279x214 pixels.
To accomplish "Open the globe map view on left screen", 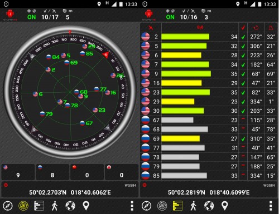I will pyautogui.click(x=70, y=206).
